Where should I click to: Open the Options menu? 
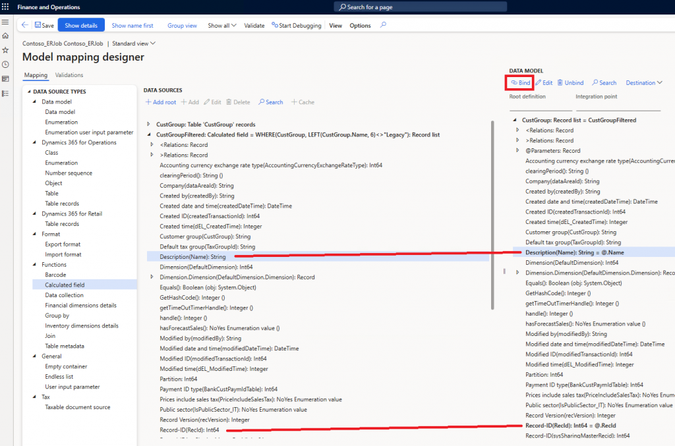[360, 26]
